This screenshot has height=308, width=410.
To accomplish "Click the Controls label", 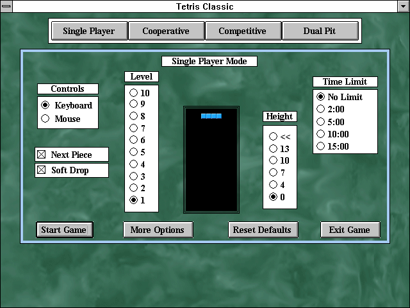I will point(68,89).
